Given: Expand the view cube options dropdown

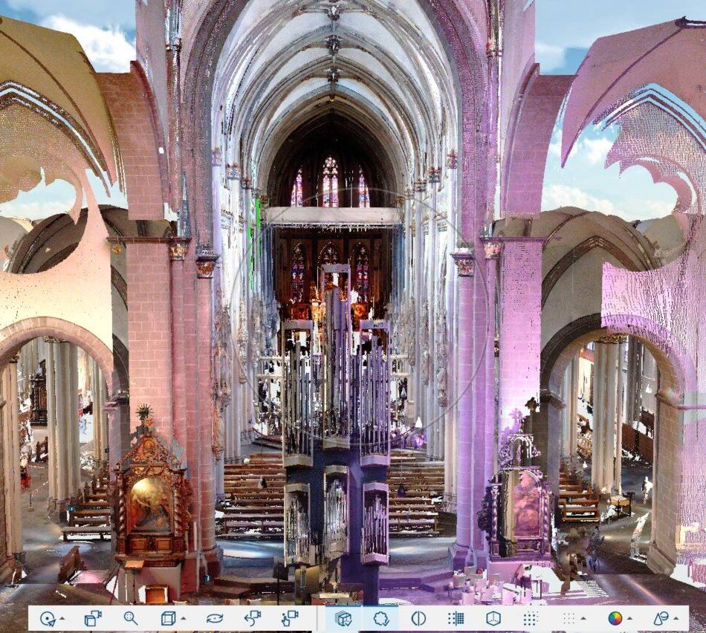Looking at the screenshot, I should pos(182,617).
